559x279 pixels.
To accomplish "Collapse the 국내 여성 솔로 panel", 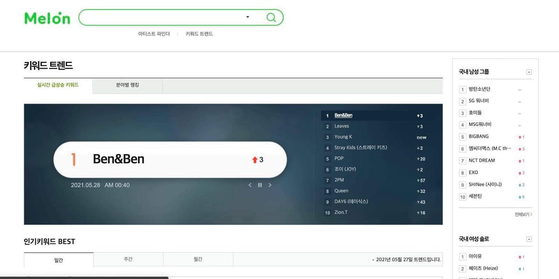I will tap(529, 239).
